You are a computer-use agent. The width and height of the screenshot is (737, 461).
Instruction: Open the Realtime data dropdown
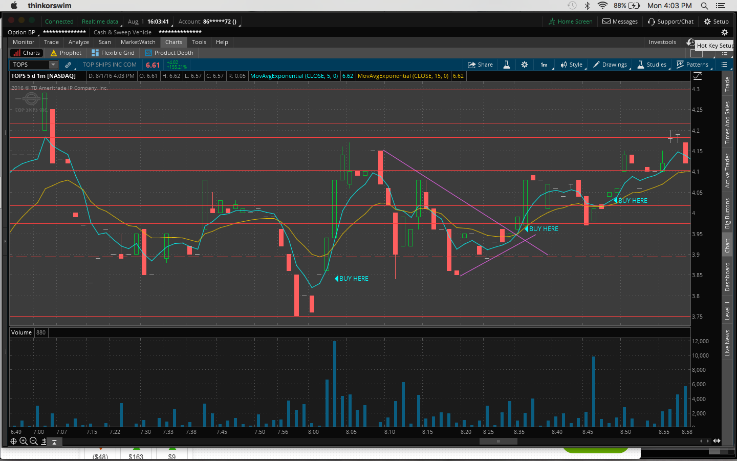[x=100, y=22]
